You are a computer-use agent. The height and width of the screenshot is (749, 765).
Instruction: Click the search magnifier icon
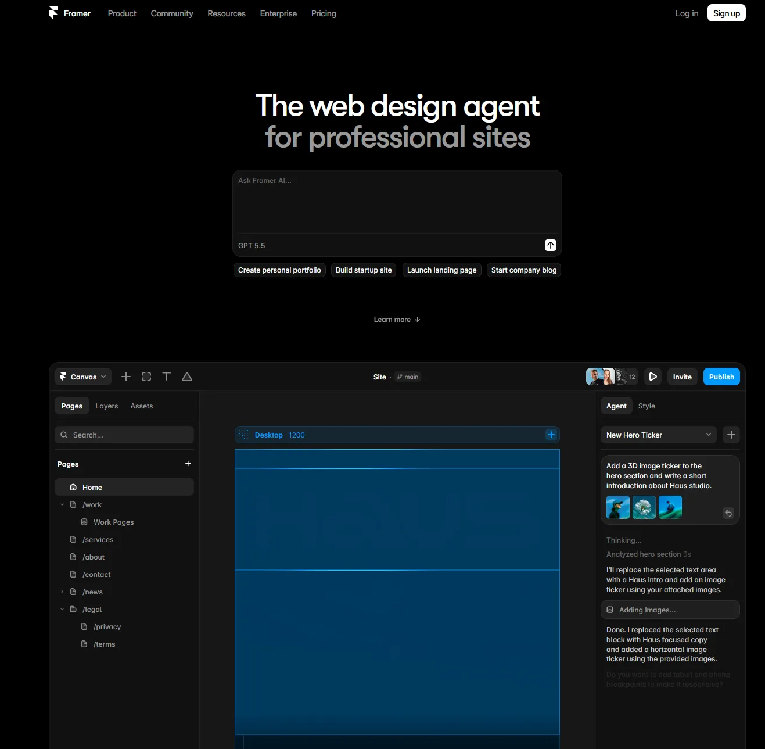pos(64,435)
